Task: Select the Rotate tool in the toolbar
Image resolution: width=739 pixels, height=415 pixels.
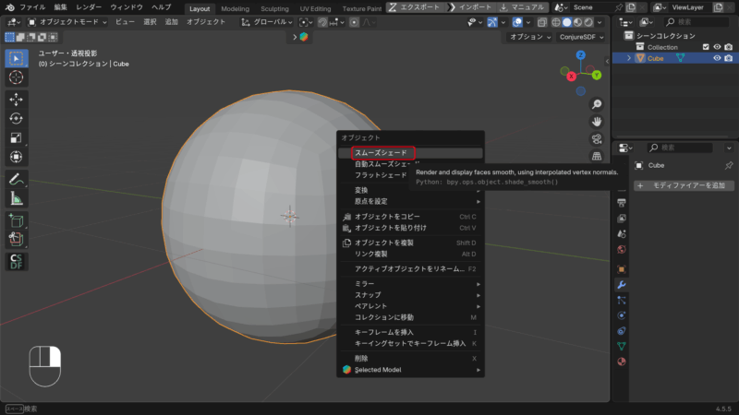Action: (x=17, y=118)
